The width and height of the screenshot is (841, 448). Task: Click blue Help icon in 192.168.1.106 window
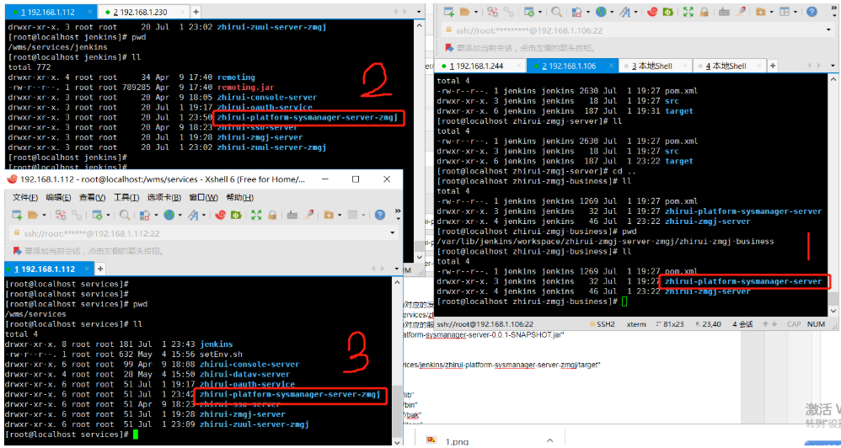(x=812, y=11)
